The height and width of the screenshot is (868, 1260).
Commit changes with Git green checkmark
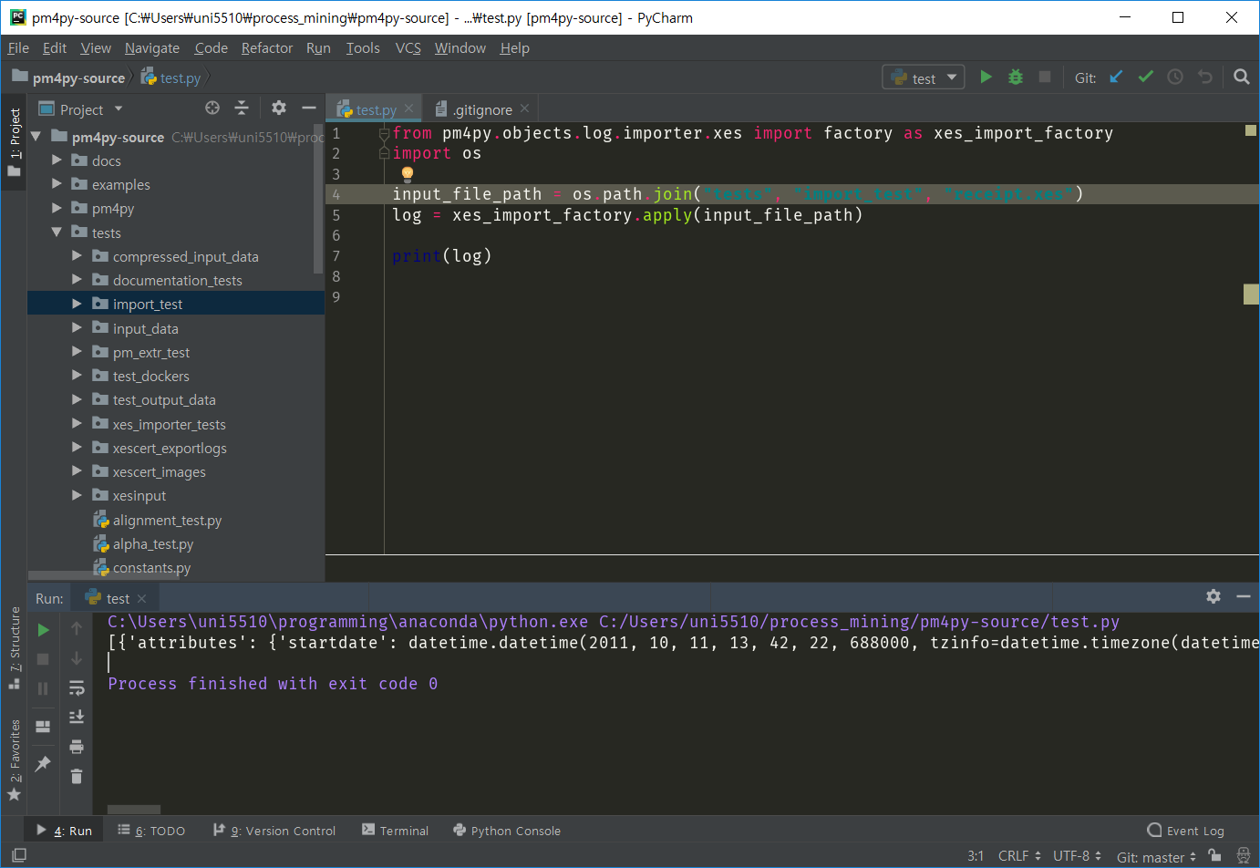[1146, 77]
